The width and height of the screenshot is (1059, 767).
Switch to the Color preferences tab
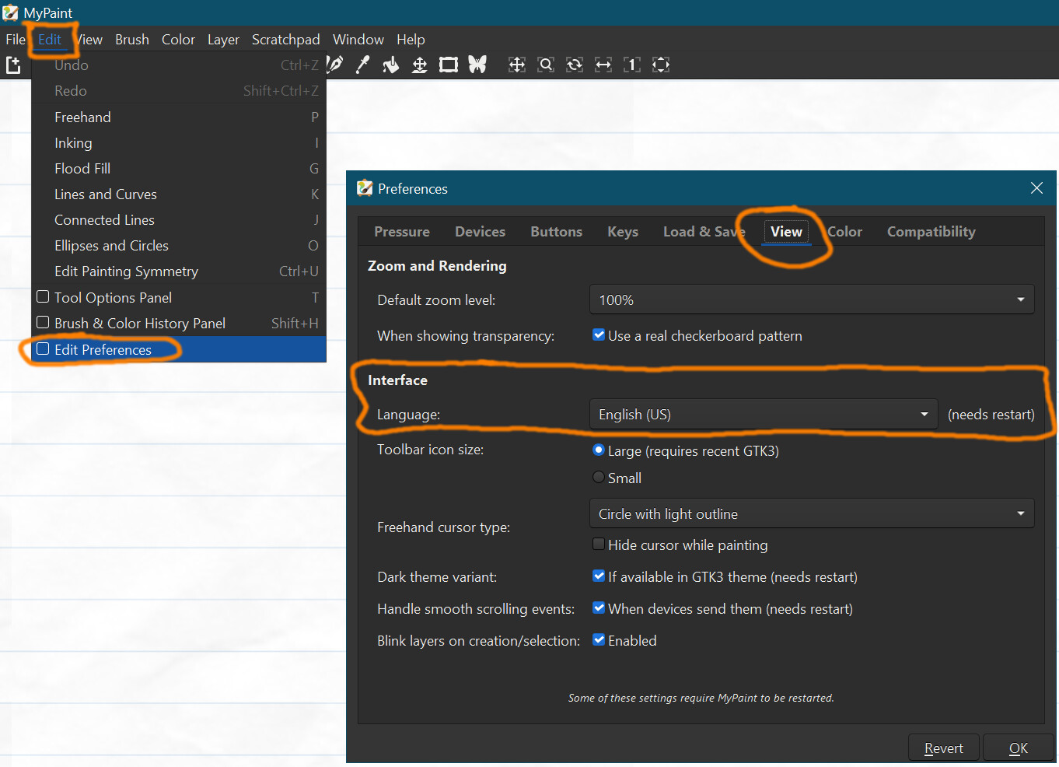click(844, 231)
